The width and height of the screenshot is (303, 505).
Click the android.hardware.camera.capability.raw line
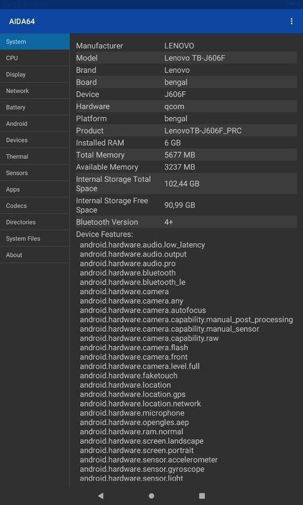pyautogui.click(x=149, y=338)
